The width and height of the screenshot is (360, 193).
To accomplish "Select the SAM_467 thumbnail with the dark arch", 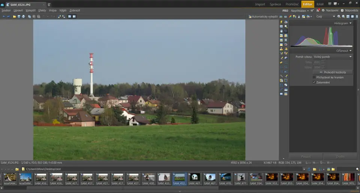I will (194, 178).
